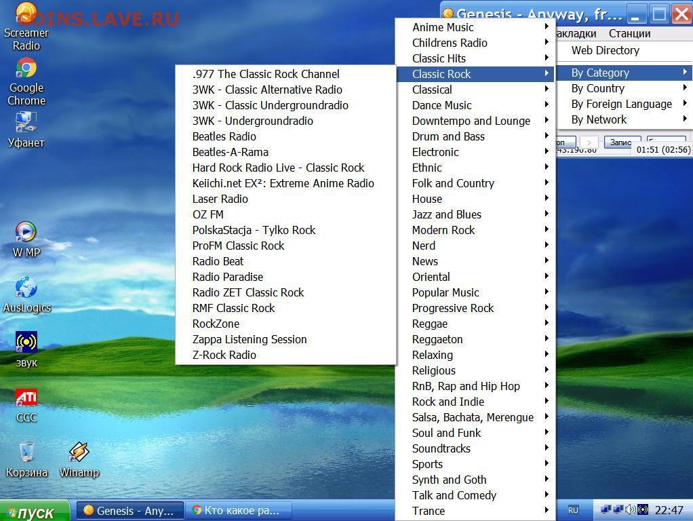Select the ATI CCC desktop icon

(x=26, y=405)
